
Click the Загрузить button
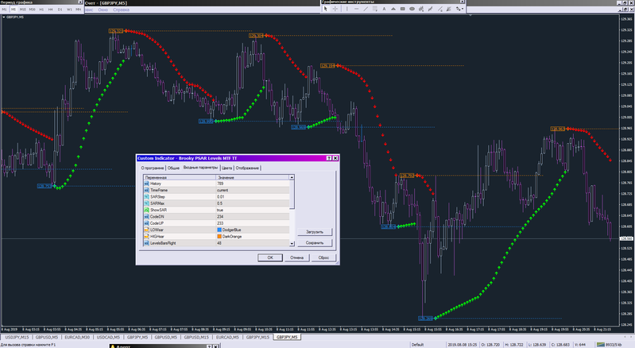click(315, 231)
